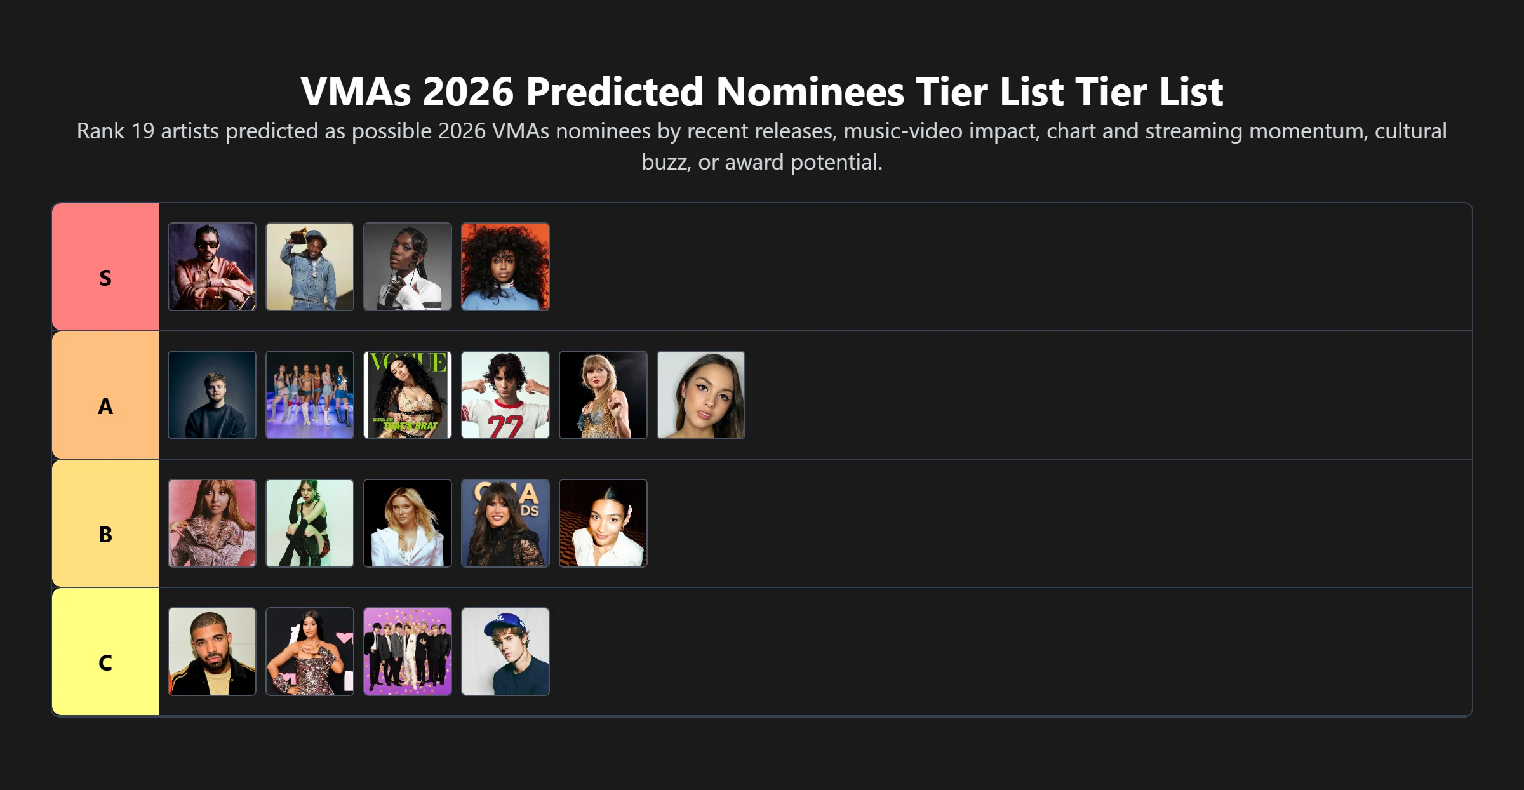Viewport: 1524px width, 790px height.
Task: Select the S tier man in sunglasses thumbnail
Action: (212, 267)
